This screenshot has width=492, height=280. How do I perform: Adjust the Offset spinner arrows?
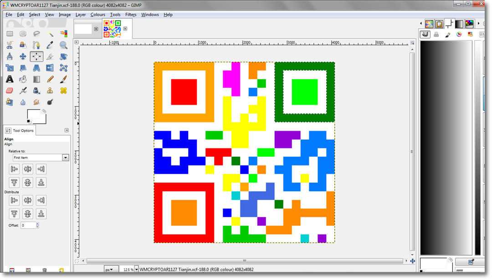tap(38, 225)
